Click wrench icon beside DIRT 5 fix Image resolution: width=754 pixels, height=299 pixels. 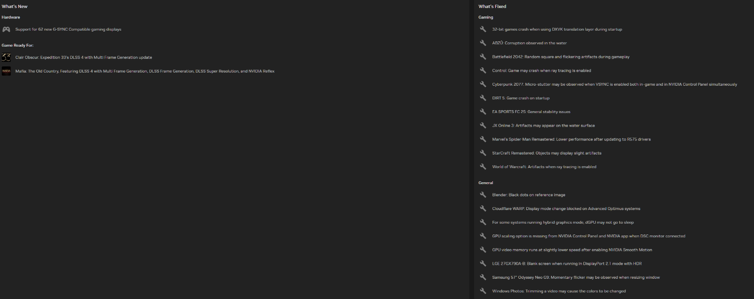coord(483,98)
